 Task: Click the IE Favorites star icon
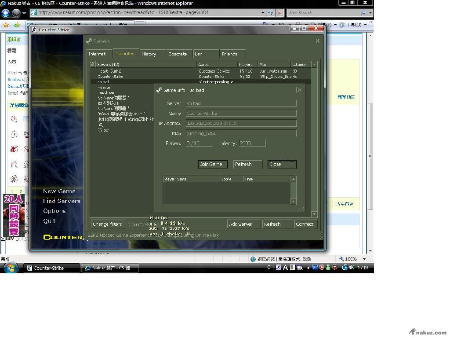click(x=6, y=25)
